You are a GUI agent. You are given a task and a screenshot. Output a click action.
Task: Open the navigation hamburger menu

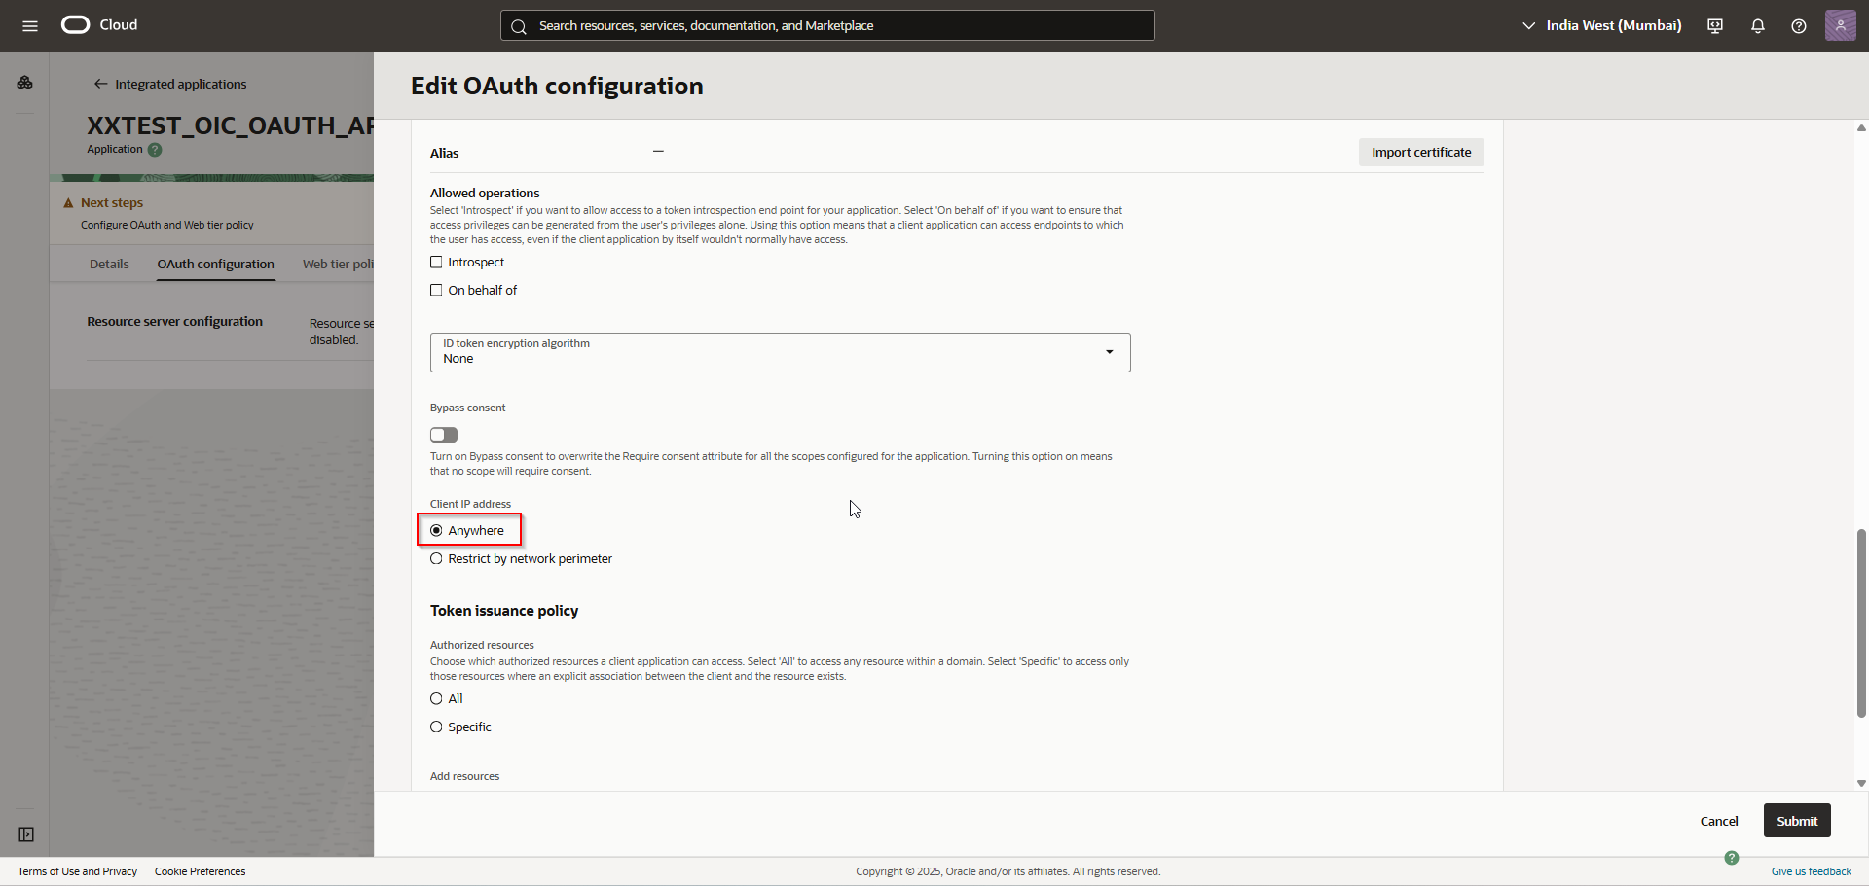coord(29,25)
